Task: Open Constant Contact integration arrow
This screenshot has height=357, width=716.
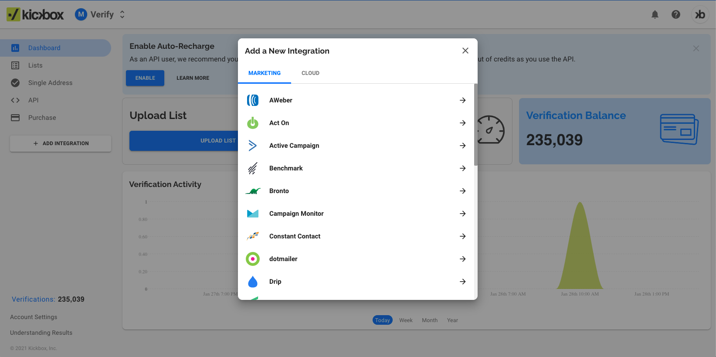Action: pyautogui.click(x=463, y=236)
